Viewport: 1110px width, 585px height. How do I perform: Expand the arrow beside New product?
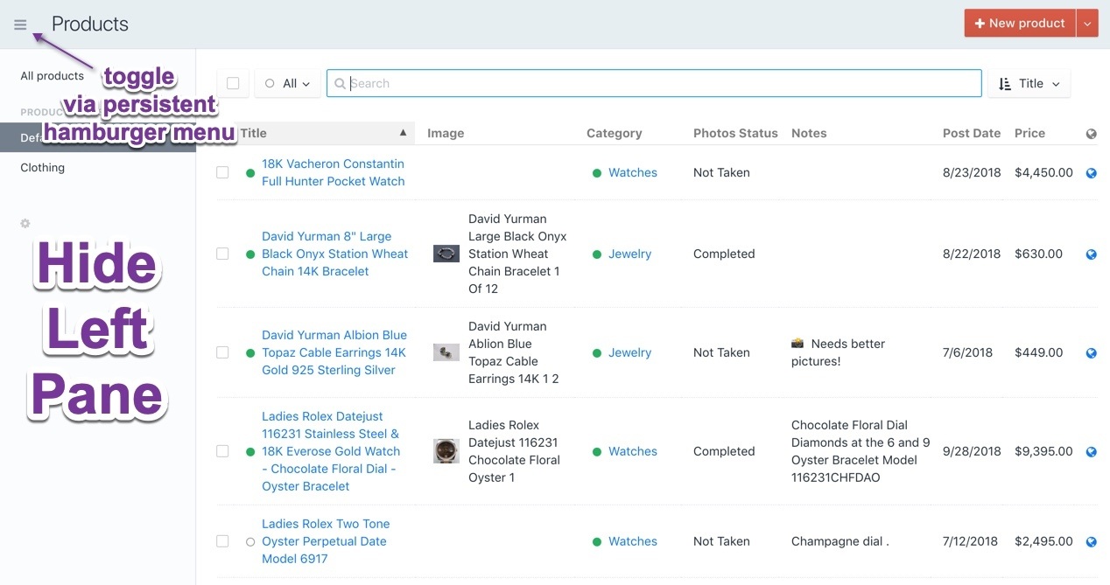click(1086, 24)
